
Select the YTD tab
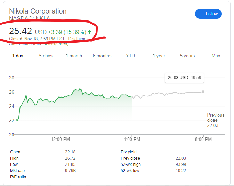coord(130,56)
